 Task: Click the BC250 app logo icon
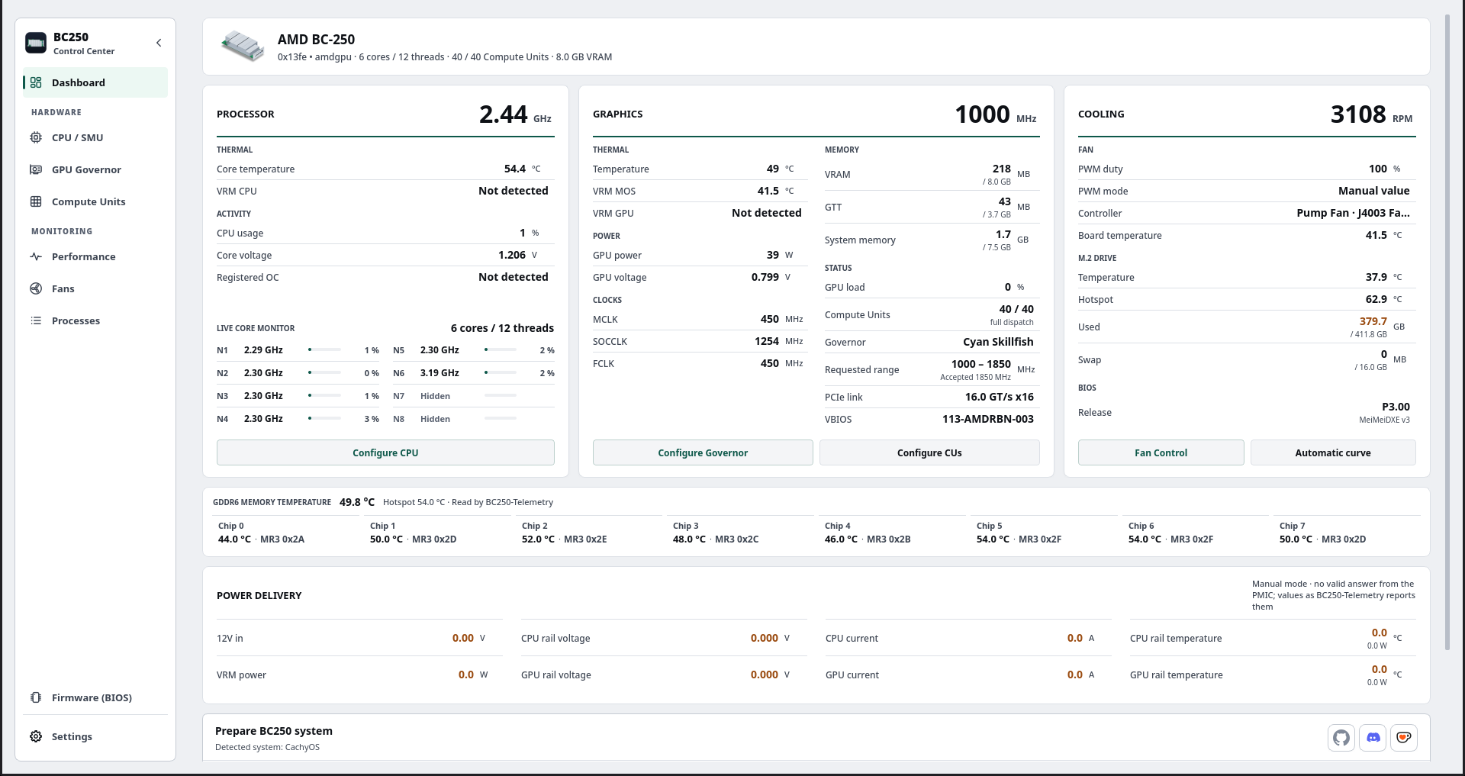pyautogui.click(x=36, y=43)
